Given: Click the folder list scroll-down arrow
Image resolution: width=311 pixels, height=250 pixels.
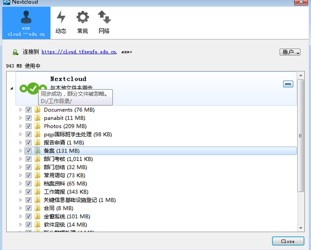Looking at the screenshot, I should [301, 228].
